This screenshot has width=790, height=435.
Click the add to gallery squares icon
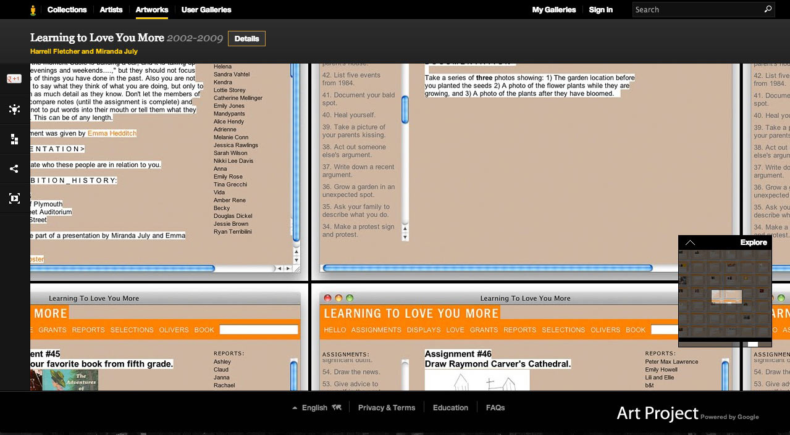coord(14,139)
